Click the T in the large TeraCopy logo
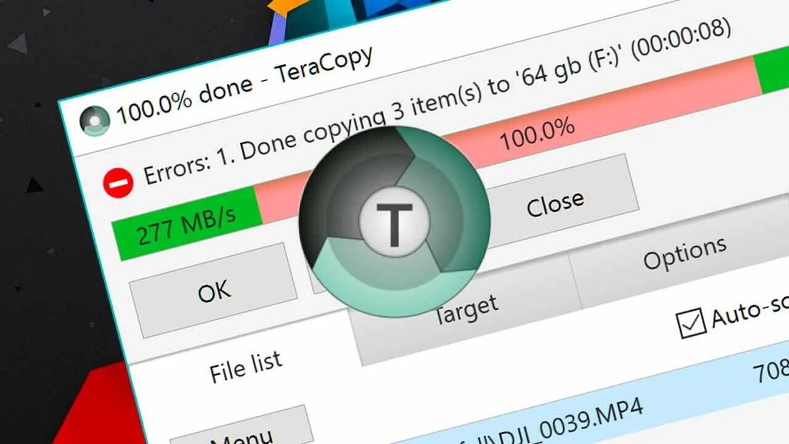 pos(394,223)
